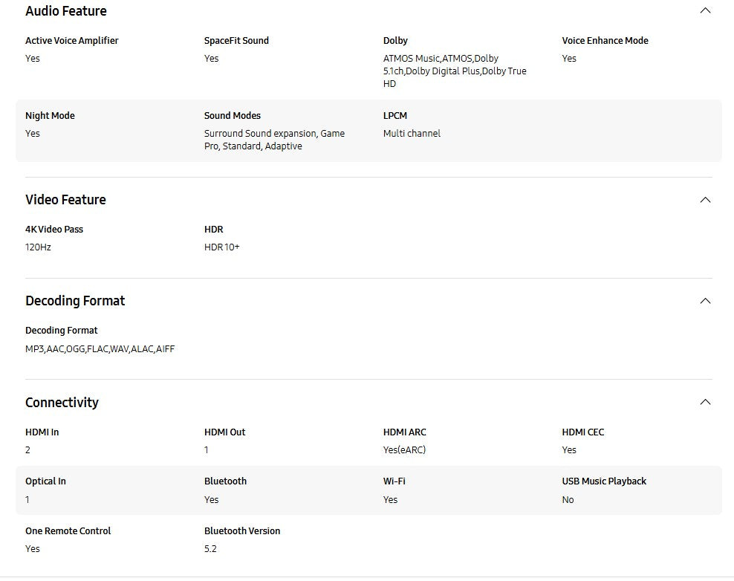Click the Active Voice Amplifier label

[71, 41]
